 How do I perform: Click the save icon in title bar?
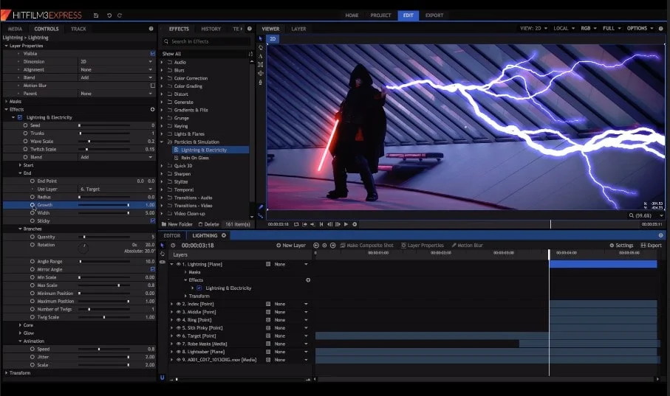[96, 15]
